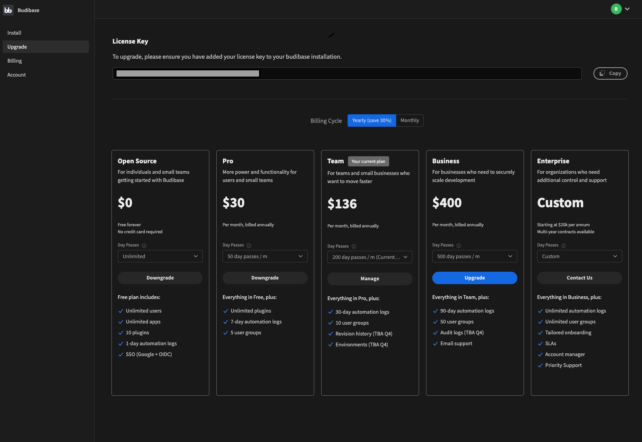Switch billing cycle to Monthly
642x442 pixels.
(410, 121)
